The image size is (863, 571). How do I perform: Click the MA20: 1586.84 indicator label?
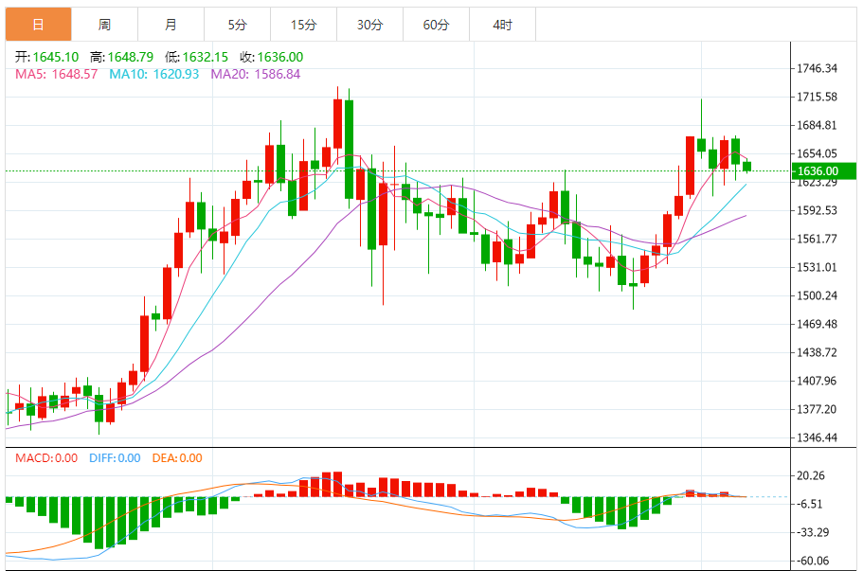[256, 74]
